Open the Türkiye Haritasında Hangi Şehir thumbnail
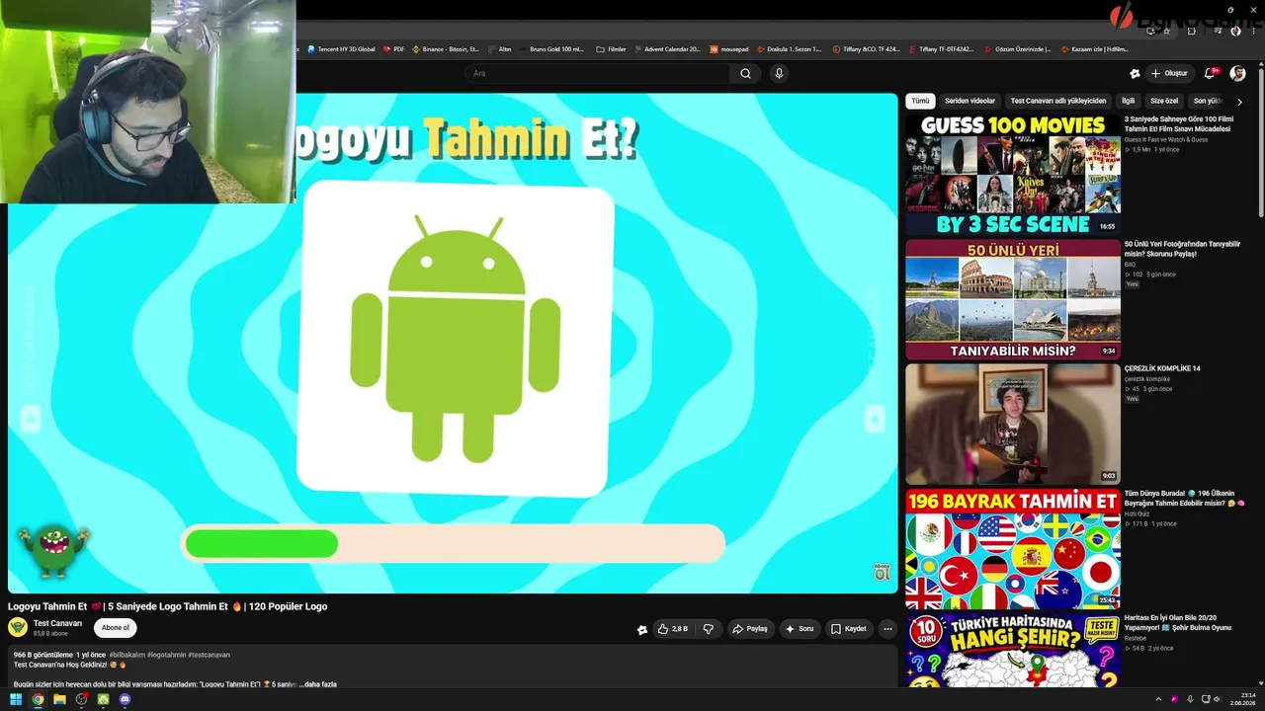Screen dimensions: 1265x711 click(1013, 650)
